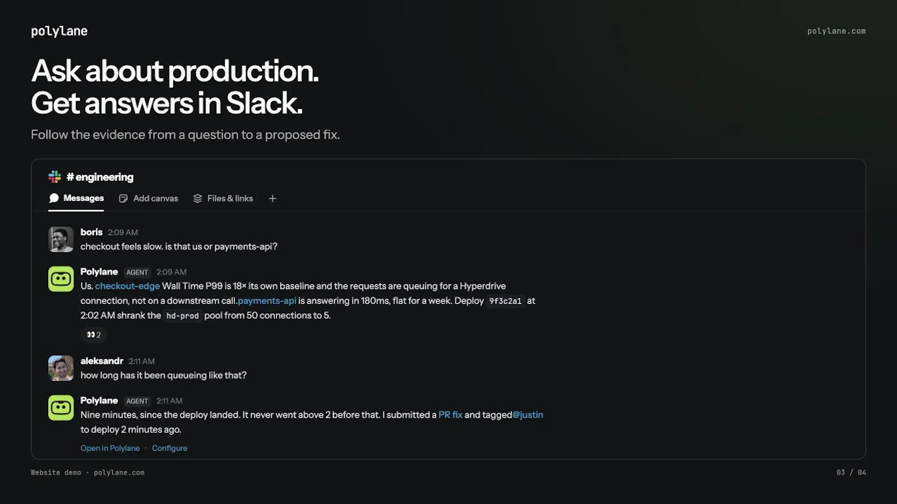Viewport: 897px width, 504px height.
Task: Click the AGENT badge on the 2:09 AM message
Action: [x=137, y=273]
